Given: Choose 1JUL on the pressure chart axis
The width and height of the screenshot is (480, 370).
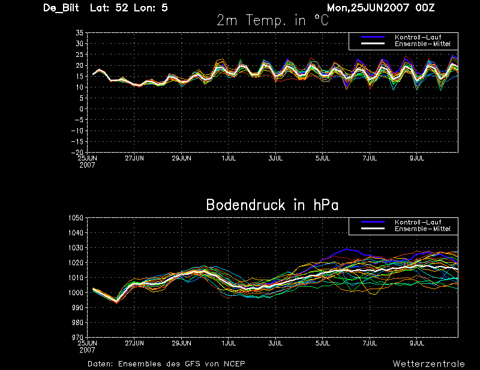Looking at the screenshot, I should tap(229, 343).
